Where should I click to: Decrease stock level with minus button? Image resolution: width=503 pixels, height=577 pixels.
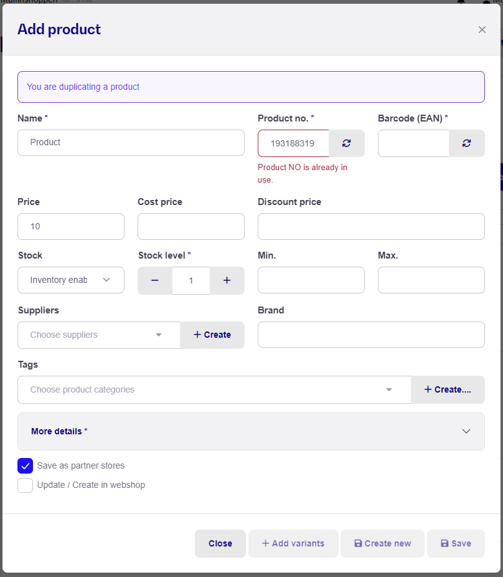point(155,280)
